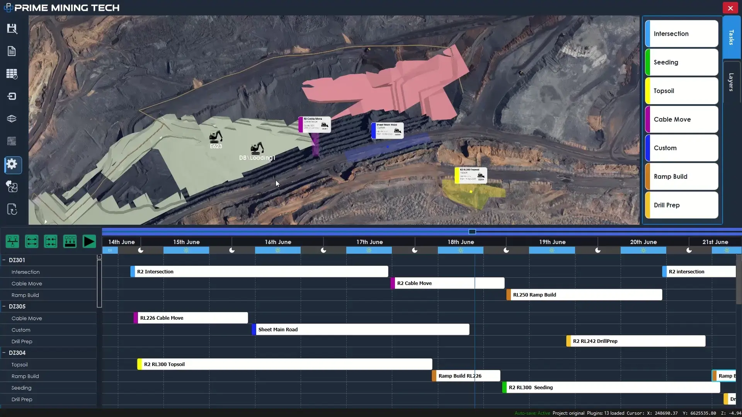
Task: Open the schedule table clock icon
Action: (x=12, y=74)
